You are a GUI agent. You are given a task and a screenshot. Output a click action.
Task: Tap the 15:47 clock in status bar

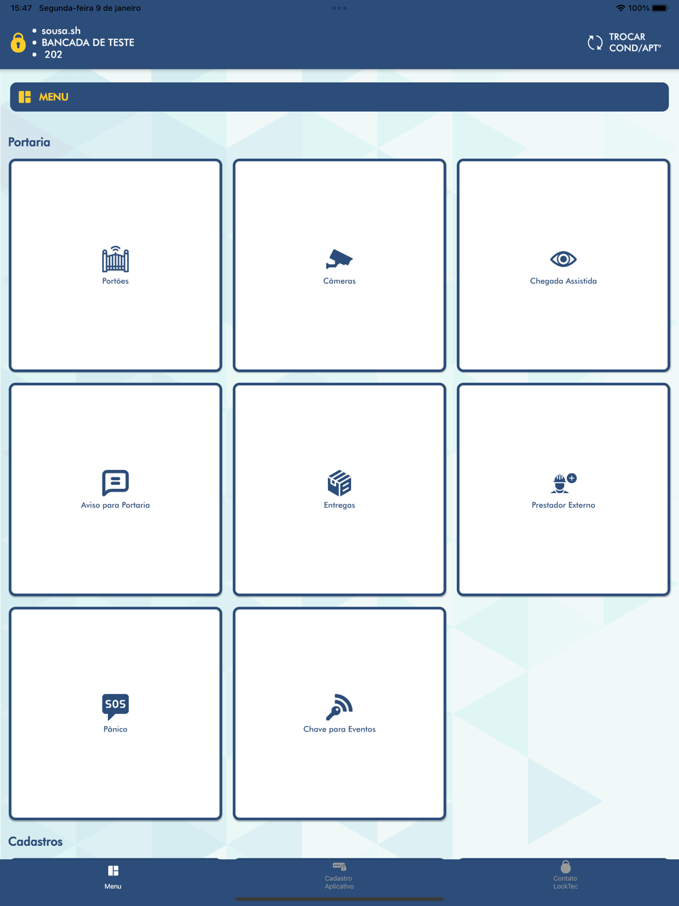[22, 8]
